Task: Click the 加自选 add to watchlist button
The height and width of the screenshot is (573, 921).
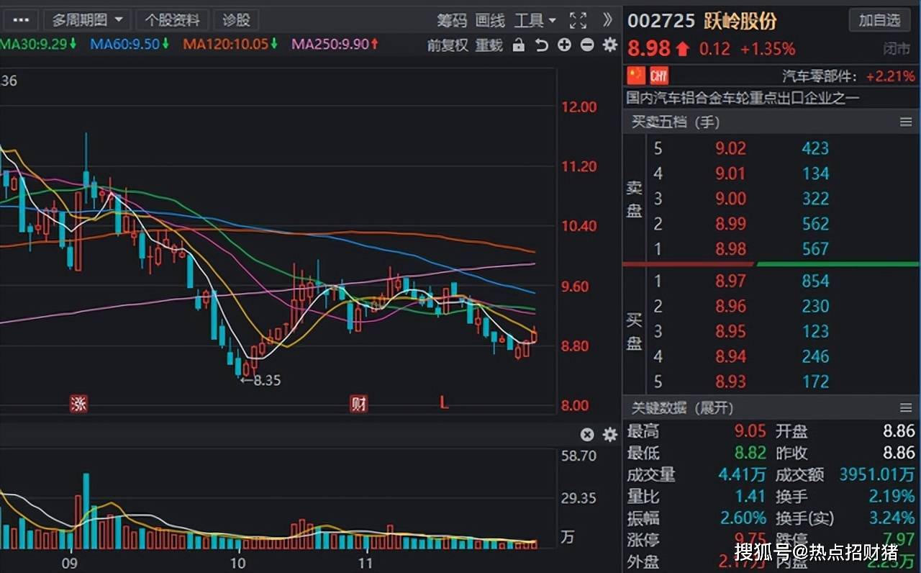Action: click(x=879, y=19)
